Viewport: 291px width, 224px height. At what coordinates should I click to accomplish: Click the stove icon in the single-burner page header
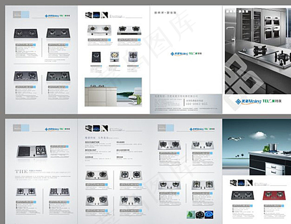[x=89, y=15]
